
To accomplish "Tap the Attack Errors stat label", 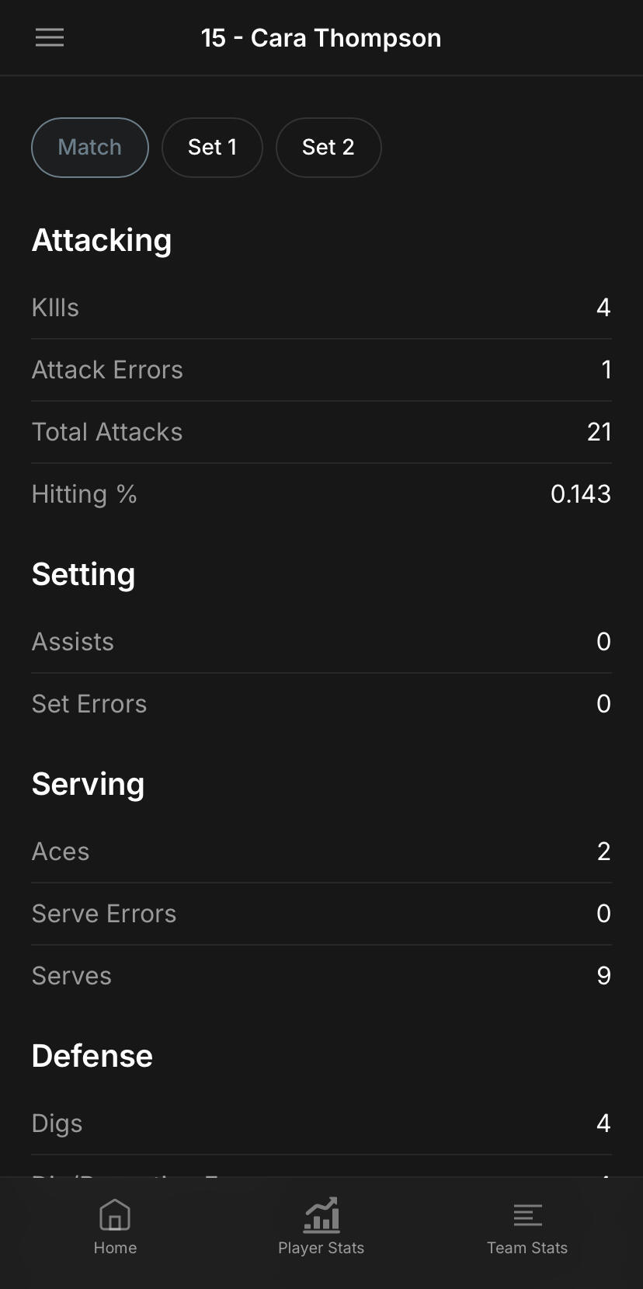I will (107, 370).
